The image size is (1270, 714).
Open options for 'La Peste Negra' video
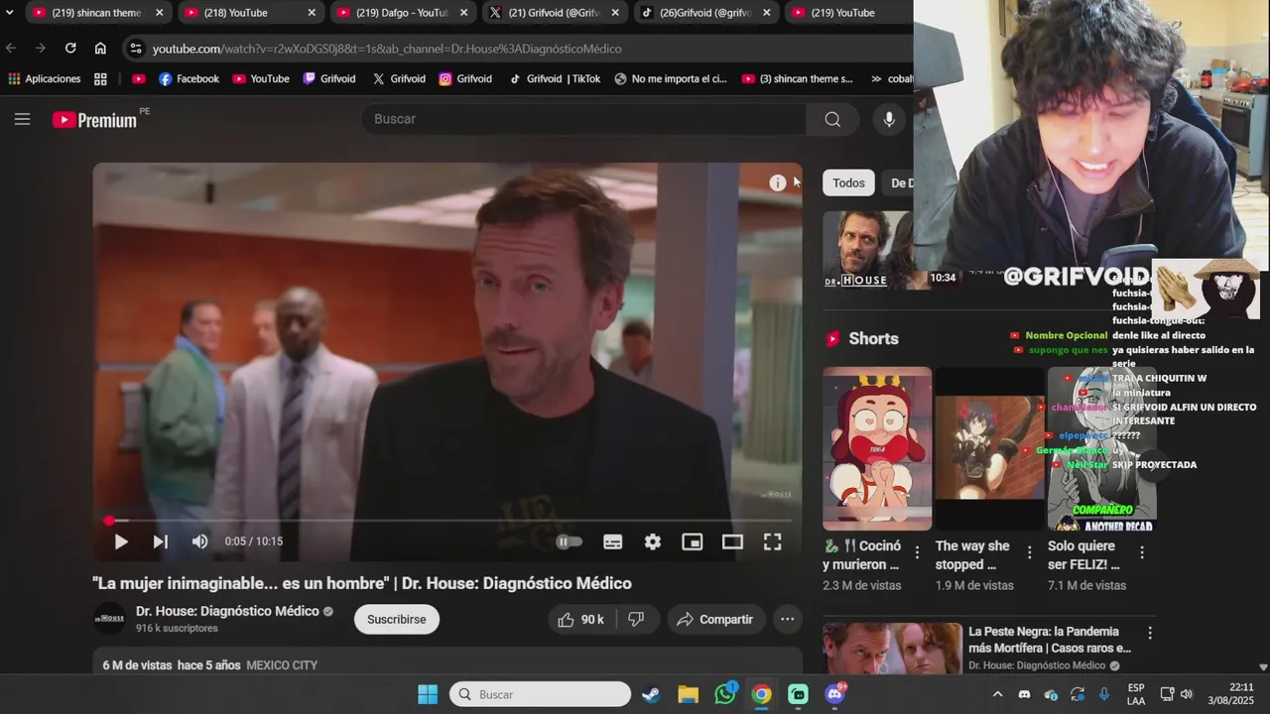point(1150,633)
